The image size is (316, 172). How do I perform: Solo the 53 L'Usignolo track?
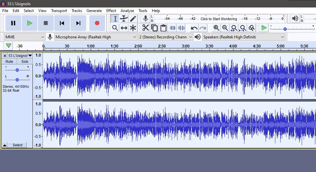pyautogui.click(x=25, y=61)
